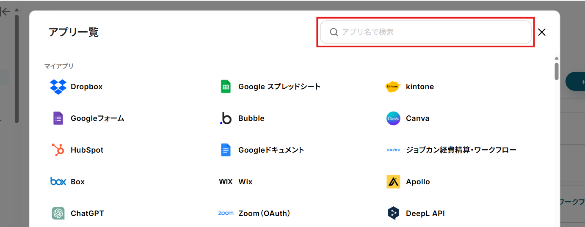The height and width of the screenshot is (227, 585).
Task: Select the Dropbox app name
Action: (x=87, y=87)
